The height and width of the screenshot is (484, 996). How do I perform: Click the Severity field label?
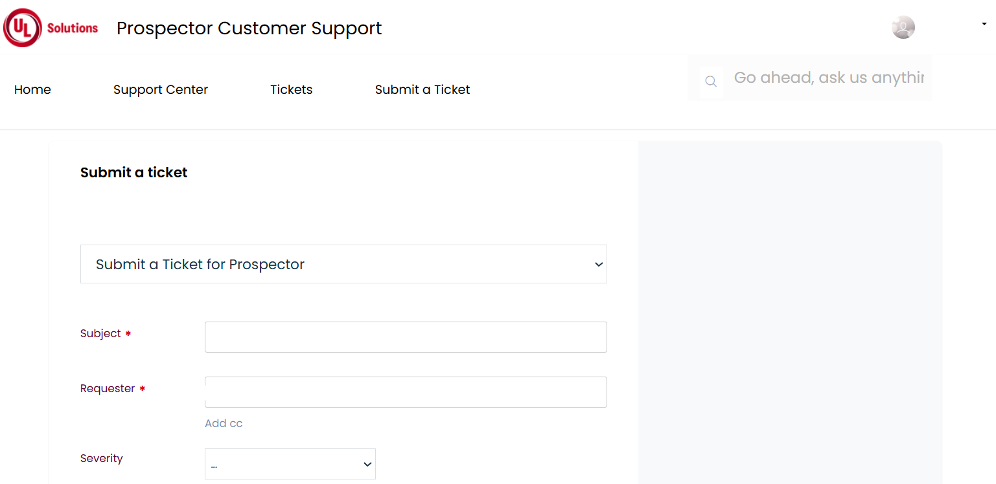(x=102, y=458)
